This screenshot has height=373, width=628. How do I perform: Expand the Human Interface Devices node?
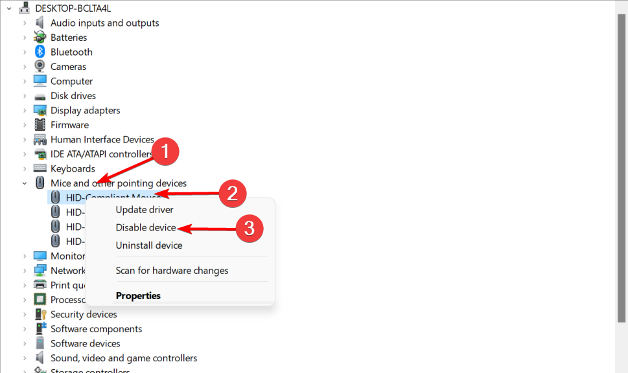click(x=25, y=140)
